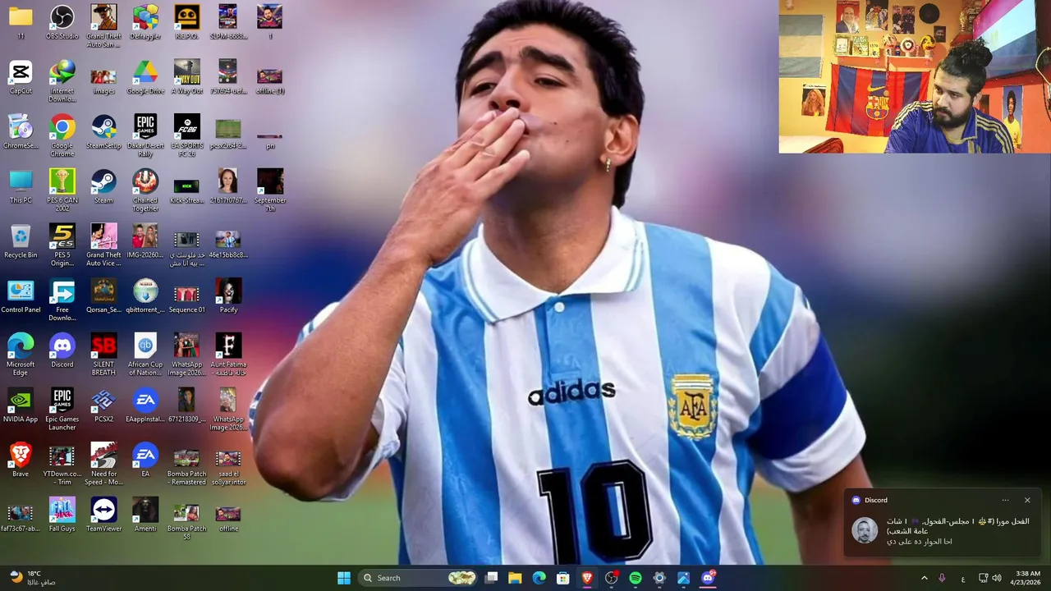Select the Aunt Fatima game shortcut

tap(228, 355)
